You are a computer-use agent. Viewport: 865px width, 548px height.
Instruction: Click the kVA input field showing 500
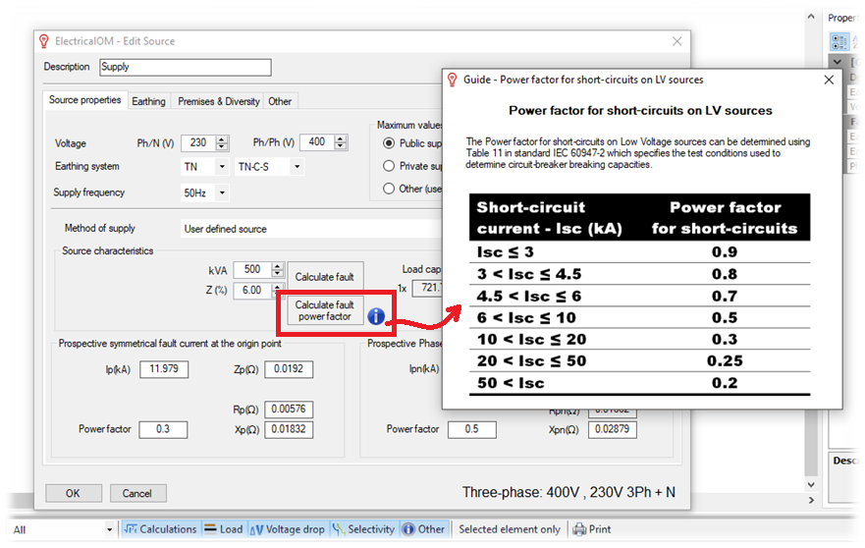click(x=252, y=269)
